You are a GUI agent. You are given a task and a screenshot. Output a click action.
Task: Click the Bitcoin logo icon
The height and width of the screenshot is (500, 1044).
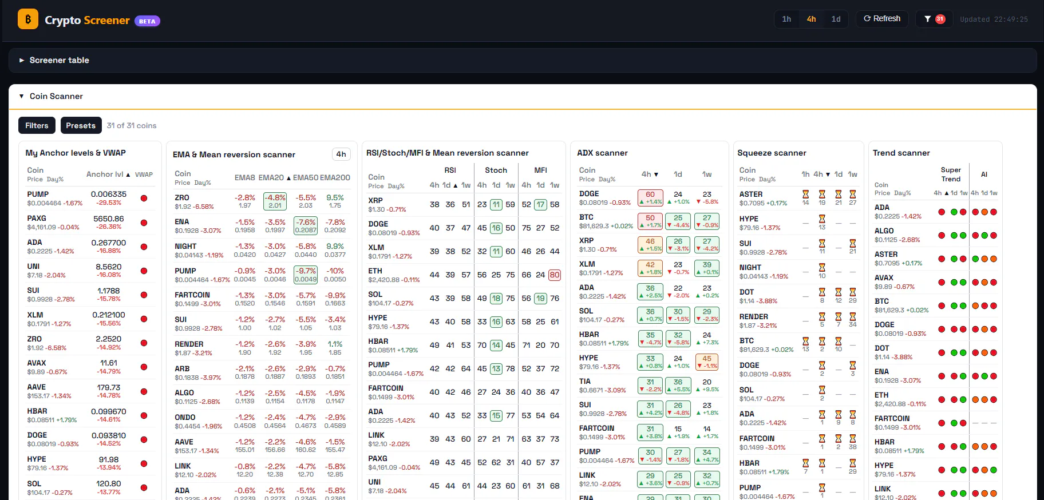[x=28, y=19]
